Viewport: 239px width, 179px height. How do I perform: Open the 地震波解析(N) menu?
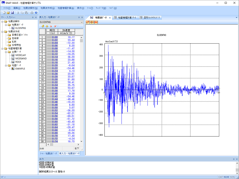pos(30,8)
